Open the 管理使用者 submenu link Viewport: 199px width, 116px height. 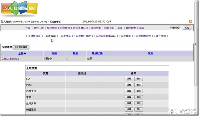(x=34, y=36)
